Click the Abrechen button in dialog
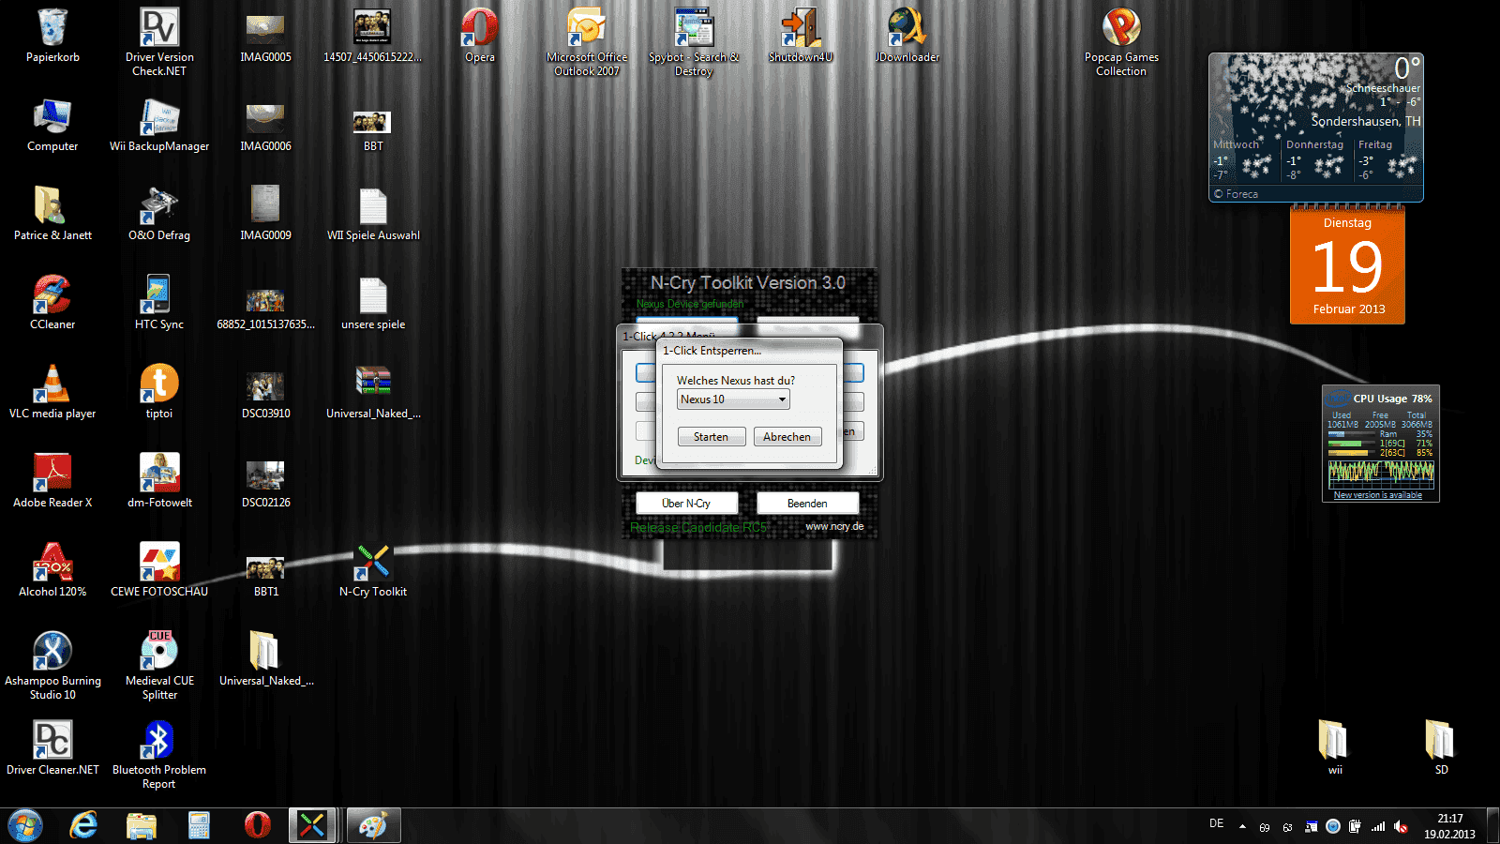Screen dimensions: 1500x844 (787, 437)
